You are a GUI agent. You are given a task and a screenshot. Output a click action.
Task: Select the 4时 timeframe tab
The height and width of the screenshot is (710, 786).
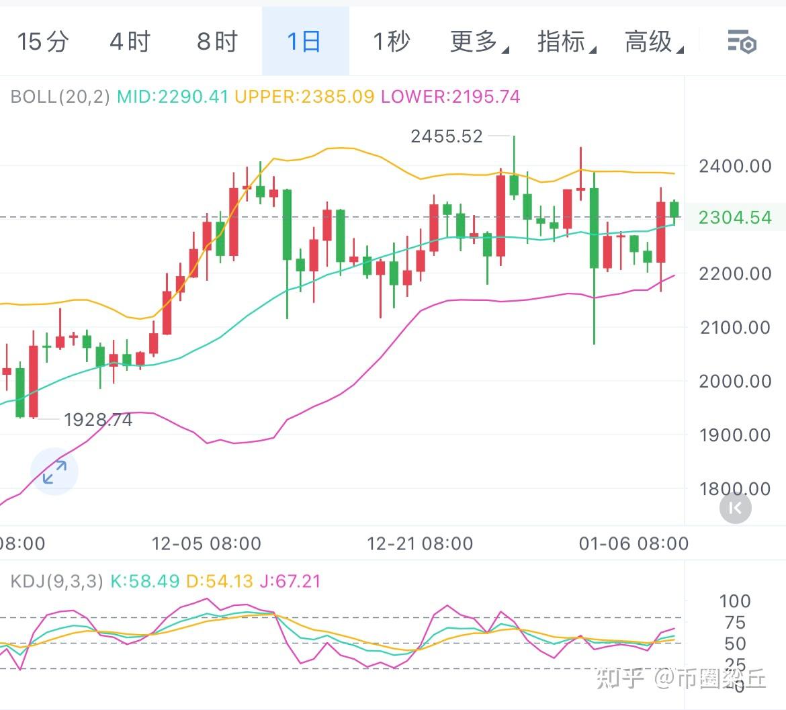click(x=130, y=41)
